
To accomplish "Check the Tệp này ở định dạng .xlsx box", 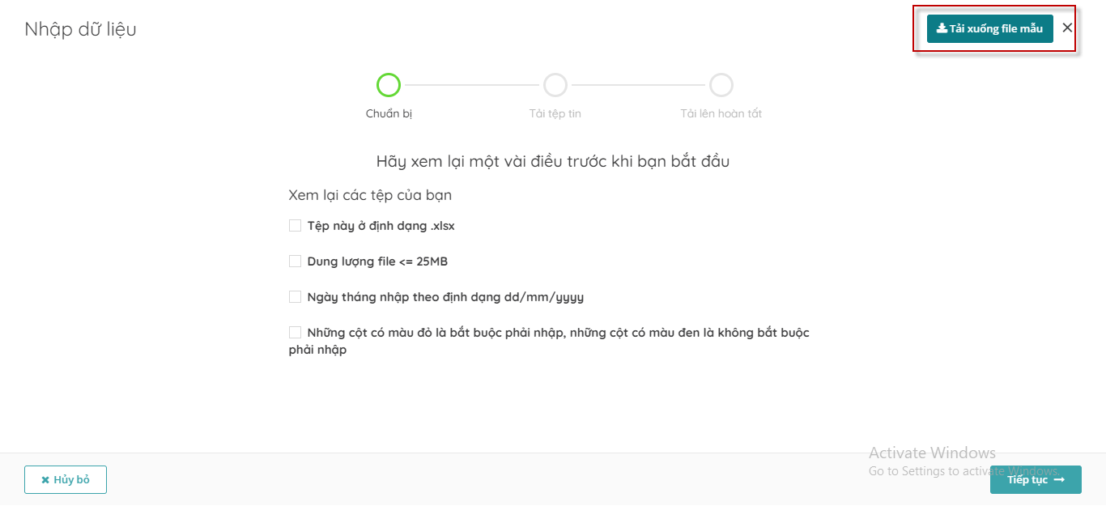I will [295, 226].
